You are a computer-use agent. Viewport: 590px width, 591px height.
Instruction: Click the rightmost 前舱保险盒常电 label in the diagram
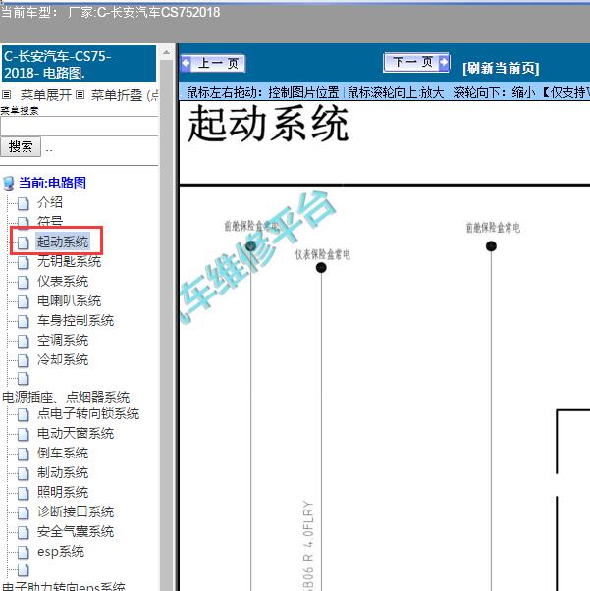pyautogui.click(x=493, y=228)
